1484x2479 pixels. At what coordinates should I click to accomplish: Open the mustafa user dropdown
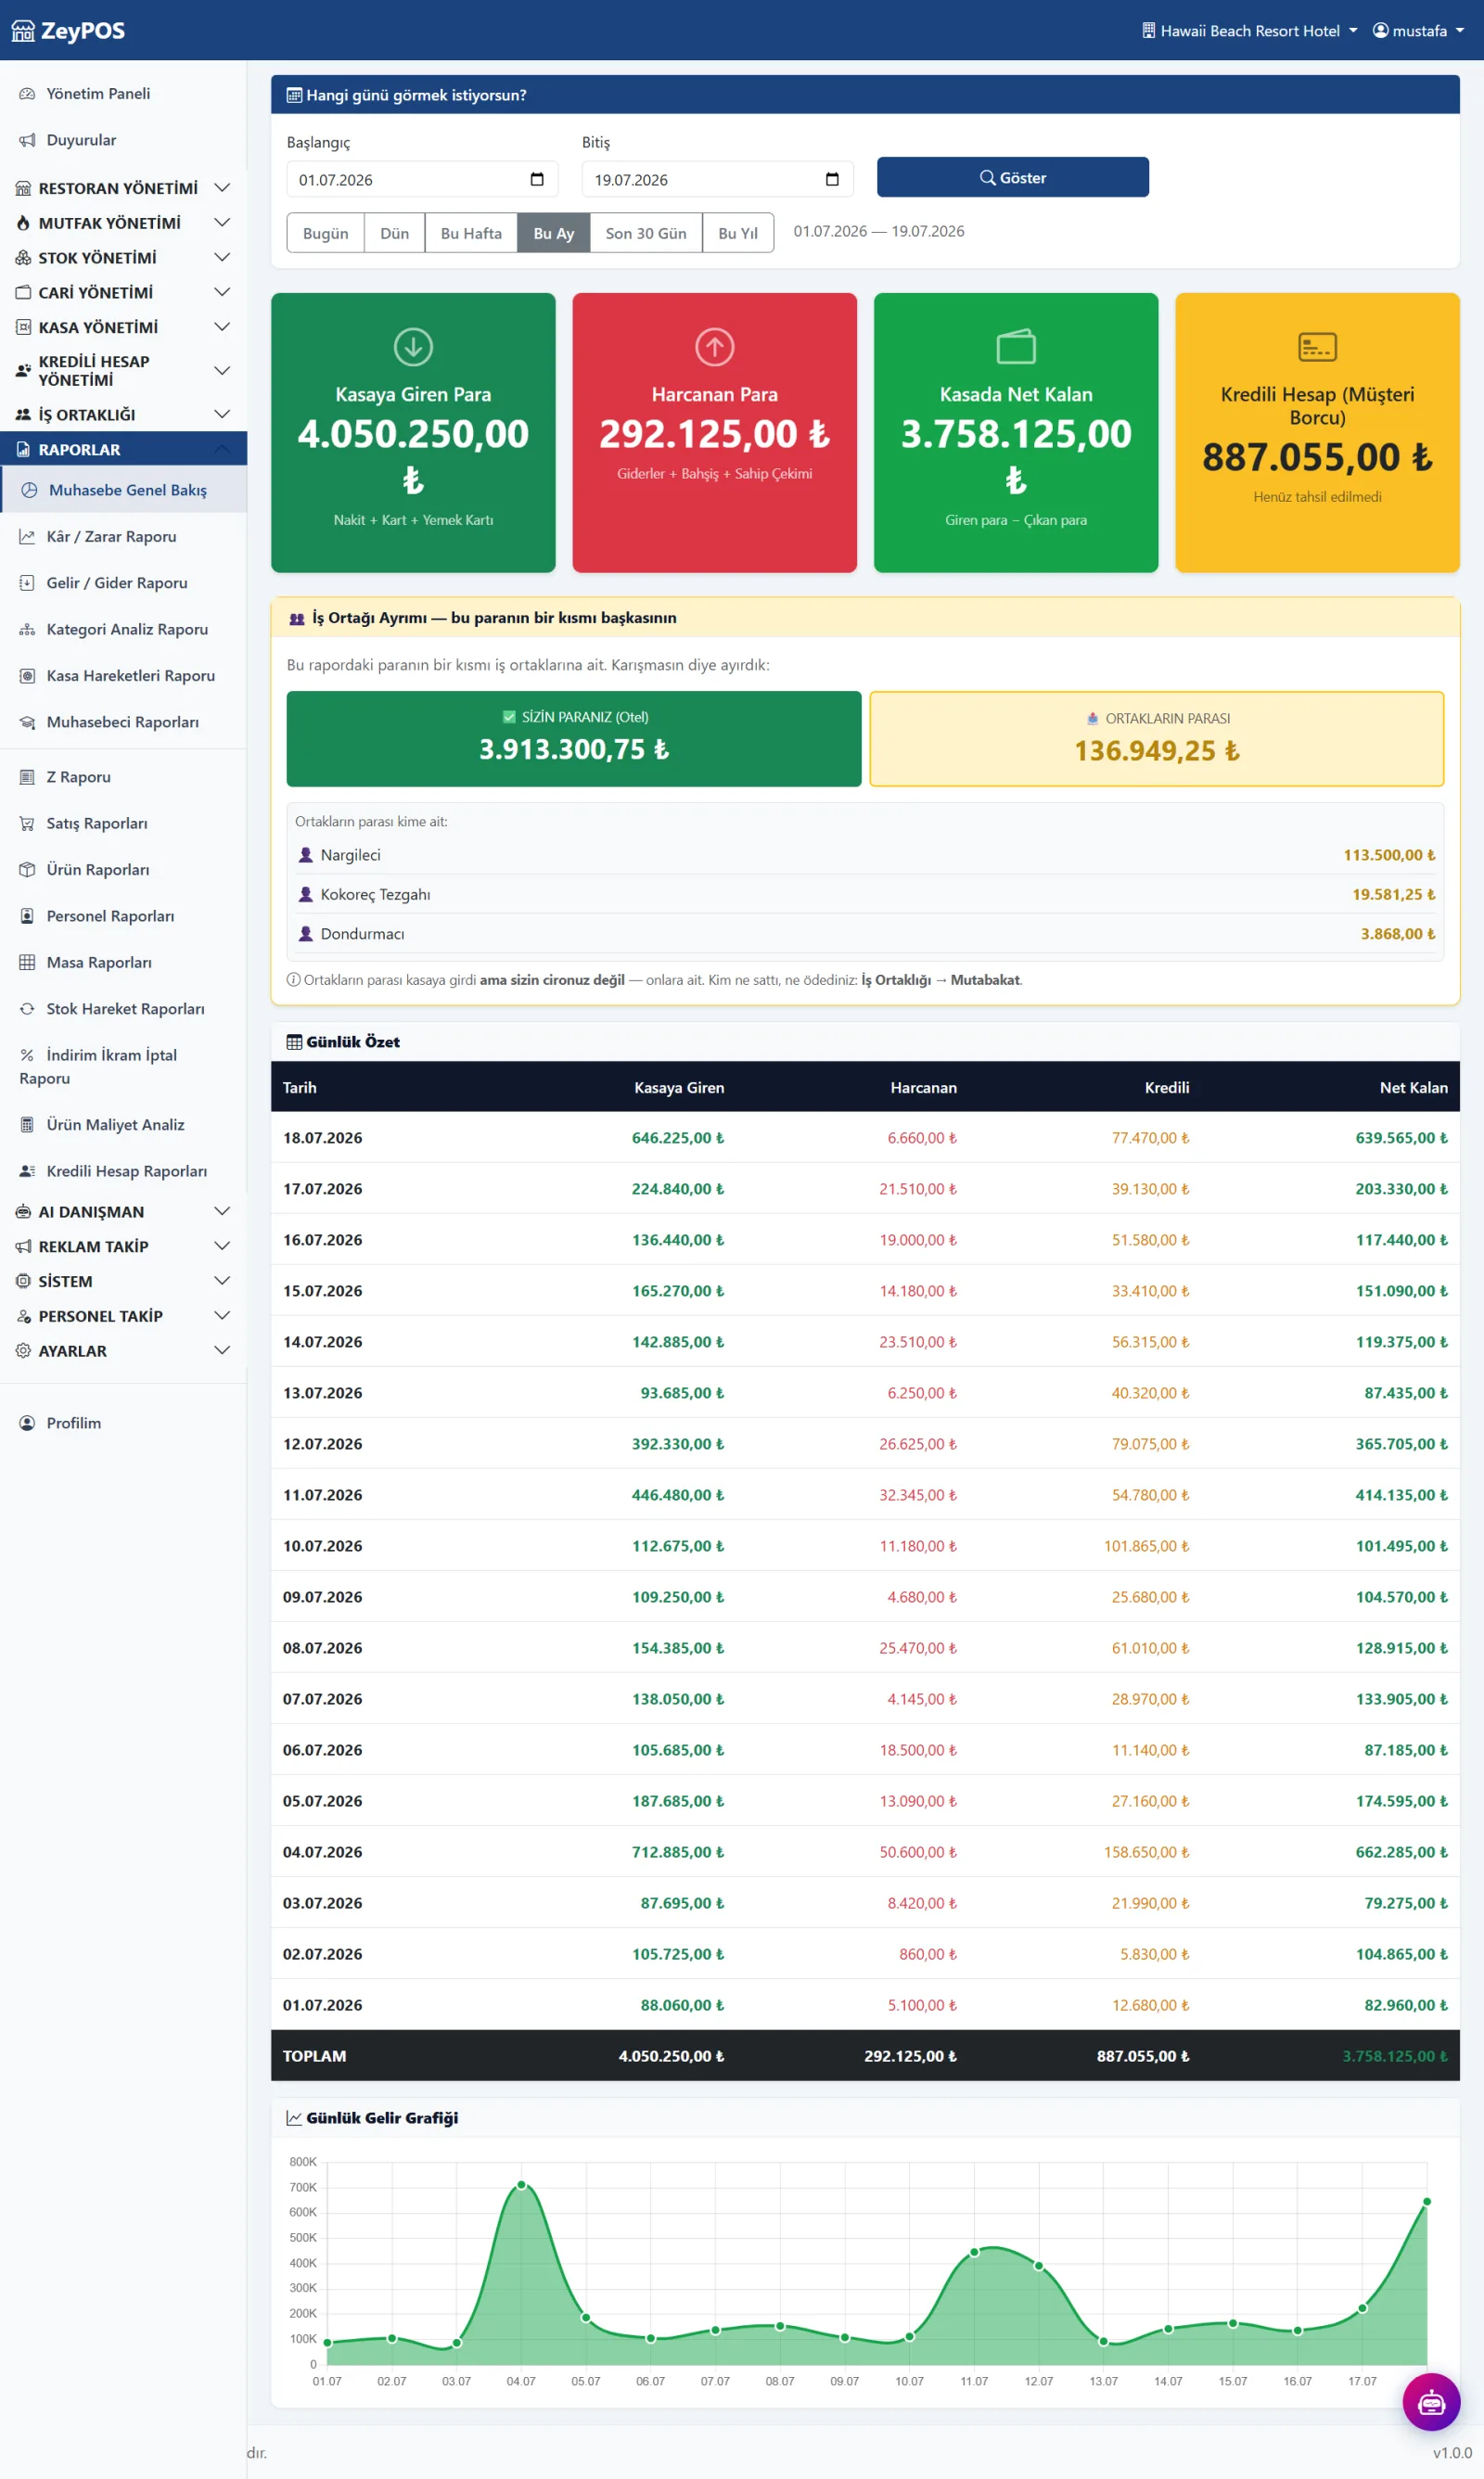[1418, 31]
